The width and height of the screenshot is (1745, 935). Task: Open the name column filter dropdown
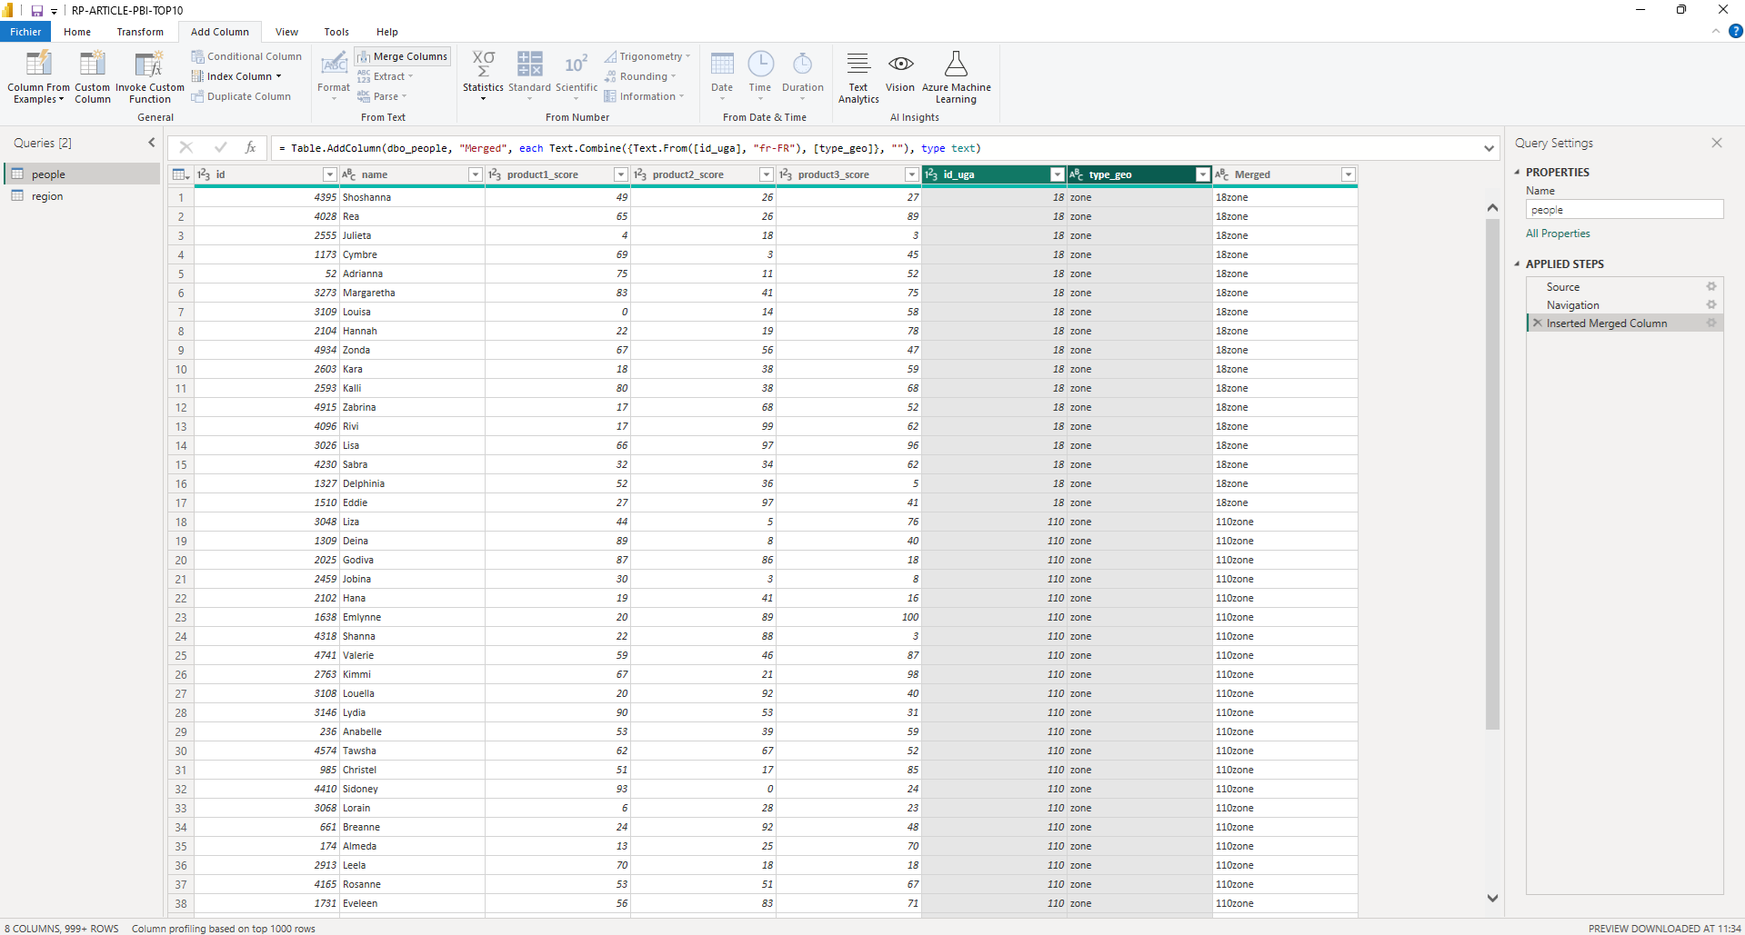(475, 174)
